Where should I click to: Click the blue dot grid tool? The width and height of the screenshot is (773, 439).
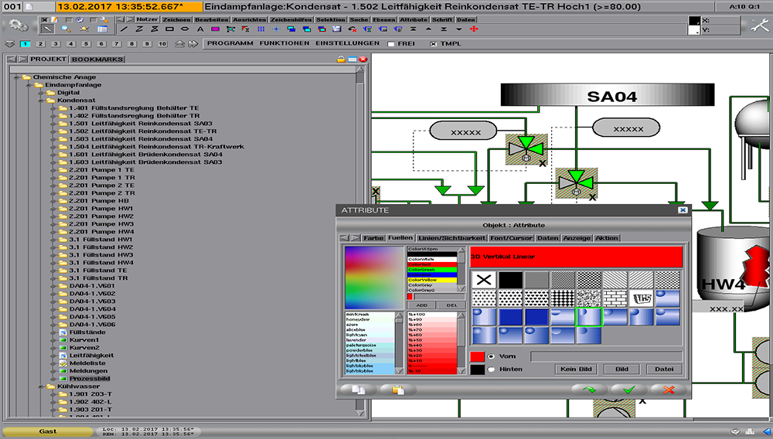tap(261, 29)
